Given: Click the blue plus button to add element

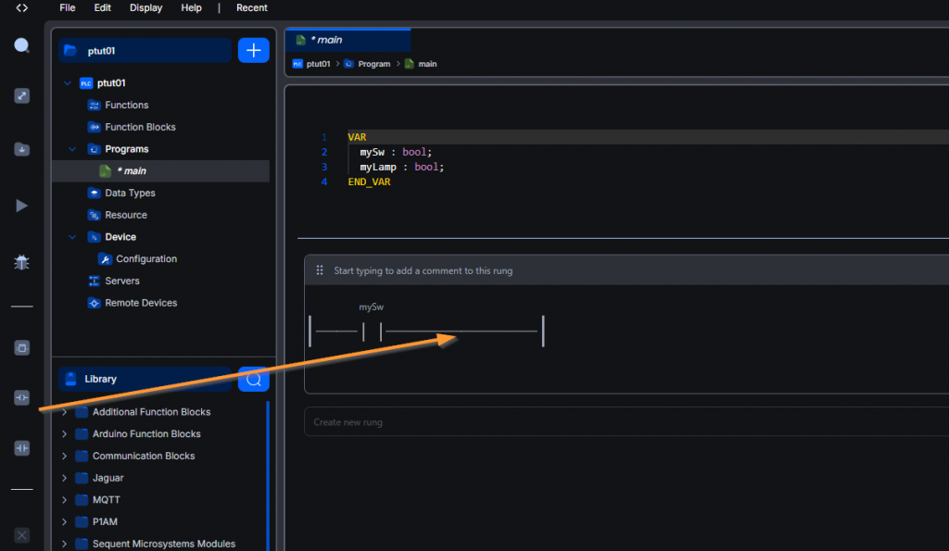Looking at the screenshot, I should click(x=253, y=50).
